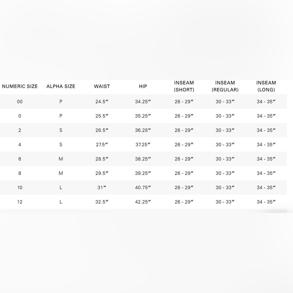This screenshot has height=293, width=293.
Task: Click the INSEAM (REGULAR) column header
Action: 225,86
